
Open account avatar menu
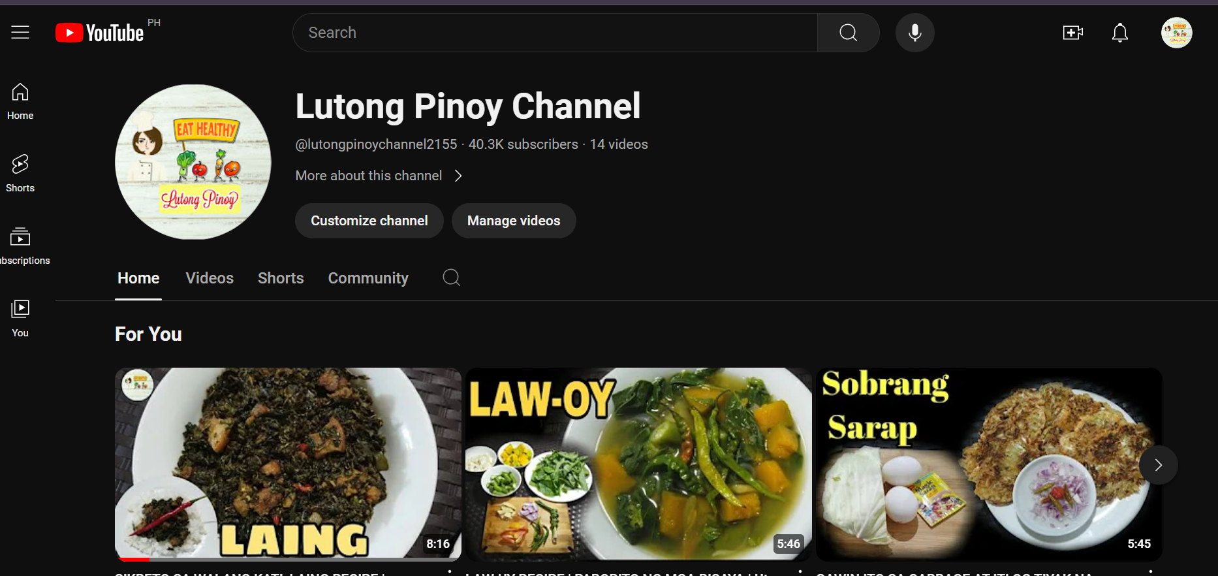coord(1176,33)
